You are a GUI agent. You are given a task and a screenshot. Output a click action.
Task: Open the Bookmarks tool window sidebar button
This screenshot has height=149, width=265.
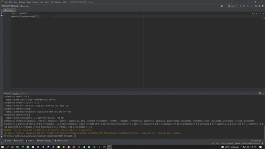(2, 133)
